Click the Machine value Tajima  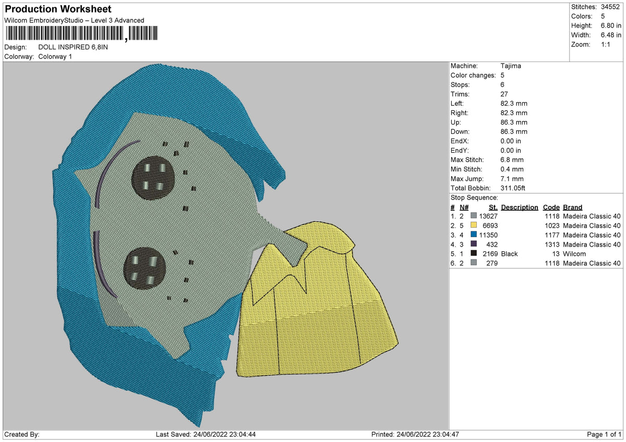coord(511,66)
